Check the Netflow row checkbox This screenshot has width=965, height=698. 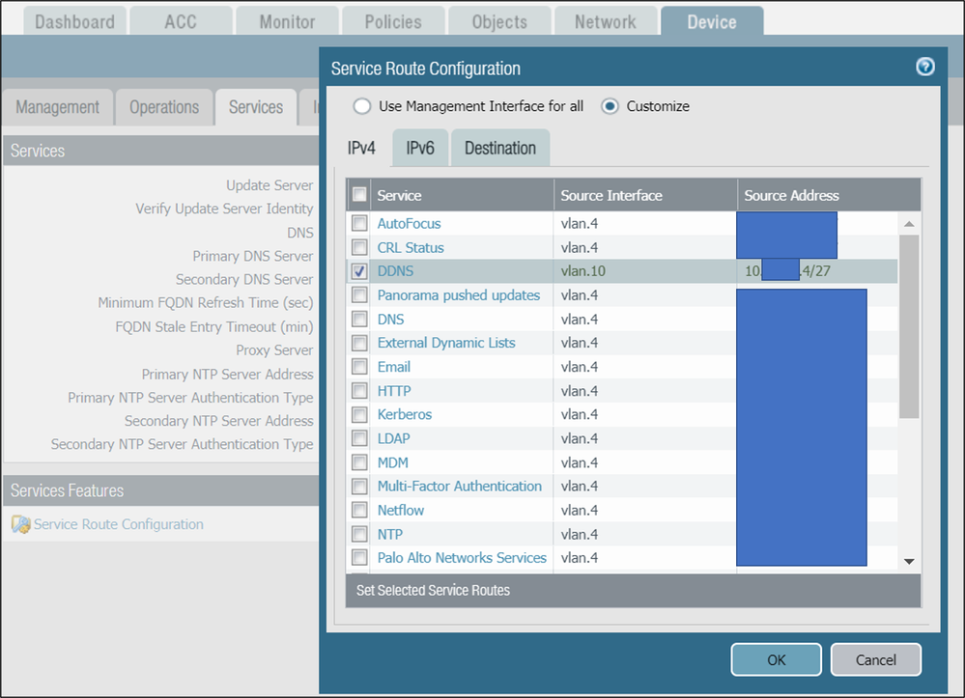coord(359,511)
